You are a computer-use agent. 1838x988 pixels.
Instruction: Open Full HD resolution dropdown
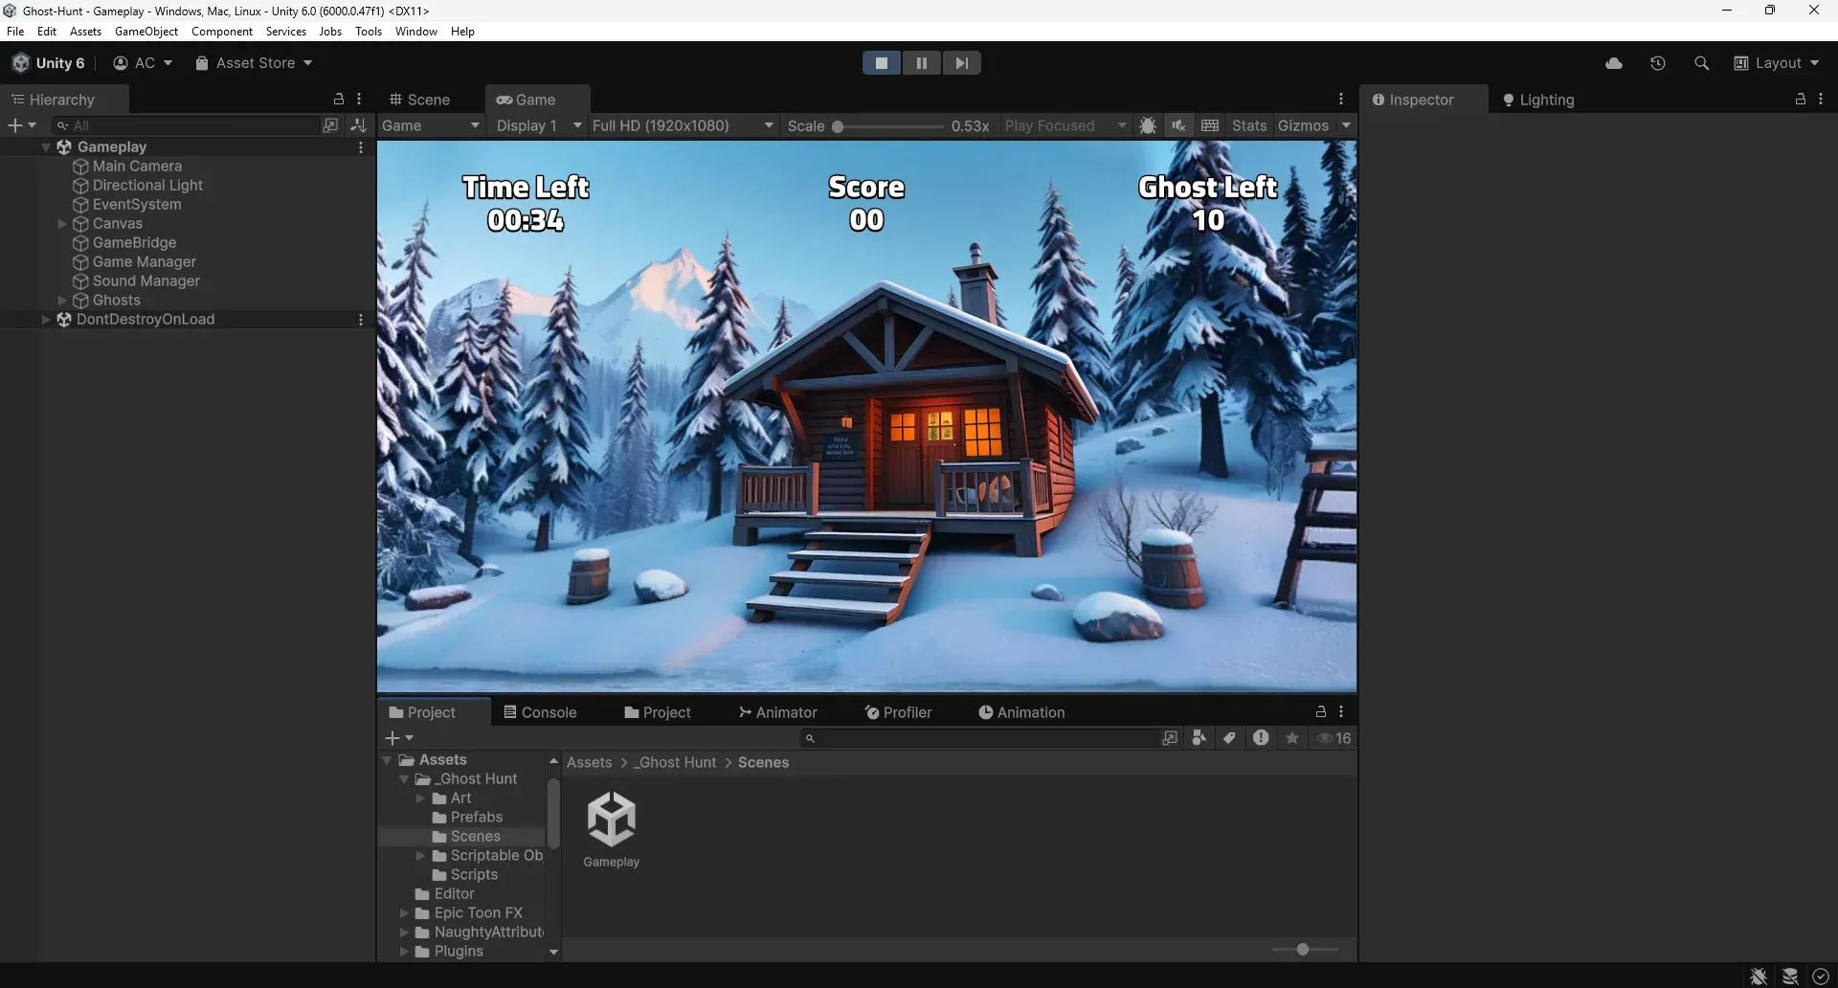683,125
